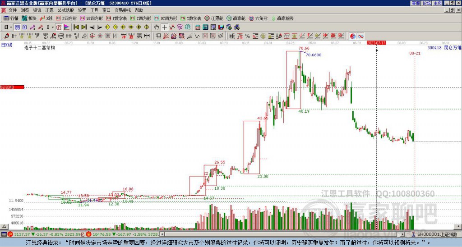Open the 浏览 menu
Viewport: 462px width, 247px height.
point(25,10)
